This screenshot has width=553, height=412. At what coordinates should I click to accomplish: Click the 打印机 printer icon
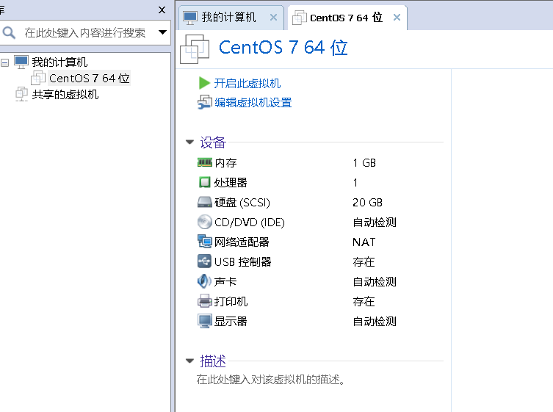pyautogui.click(x=205, y=301)
